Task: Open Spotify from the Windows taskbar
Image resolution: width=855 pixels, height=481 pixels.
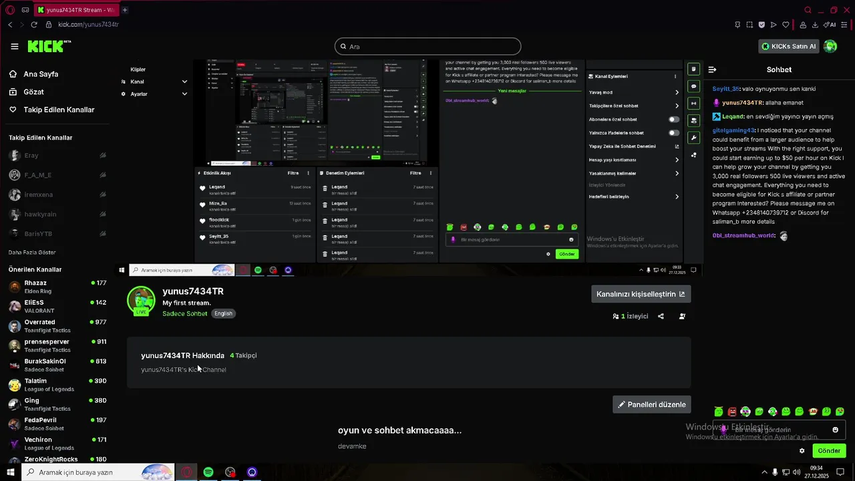Action: pos(208,472)
